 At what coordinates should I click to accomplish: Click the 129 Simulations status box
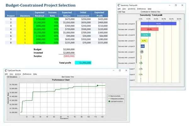[13, 77]
